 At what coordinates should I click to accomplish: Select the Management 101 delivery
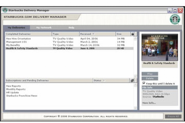pos(69,42)
